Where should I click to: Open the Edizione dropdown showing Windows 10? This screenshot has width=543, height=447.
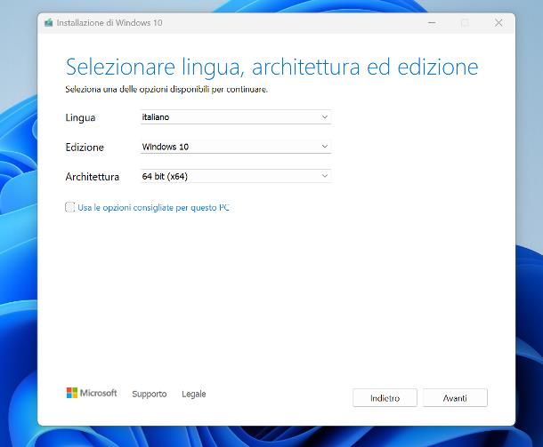point(236,147)
